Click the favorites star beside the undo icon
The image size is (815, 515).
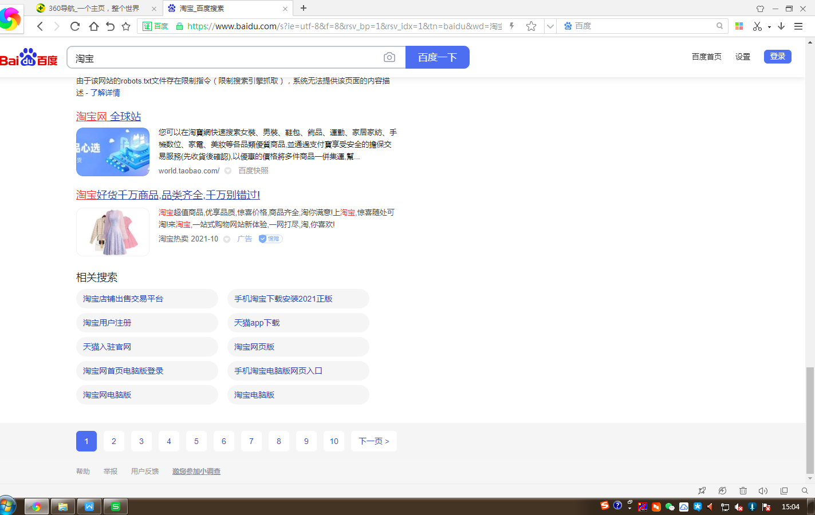pos(126,26)
